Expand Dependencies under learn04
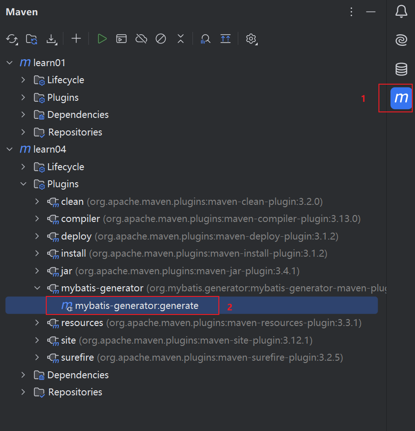This screenshot has width=415, height=431. [24, 375]
